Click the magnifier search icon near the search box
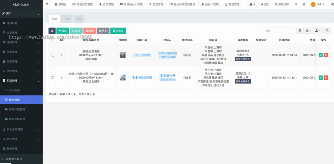The width and height of the screenshot is (334, 164). (327, 31)
